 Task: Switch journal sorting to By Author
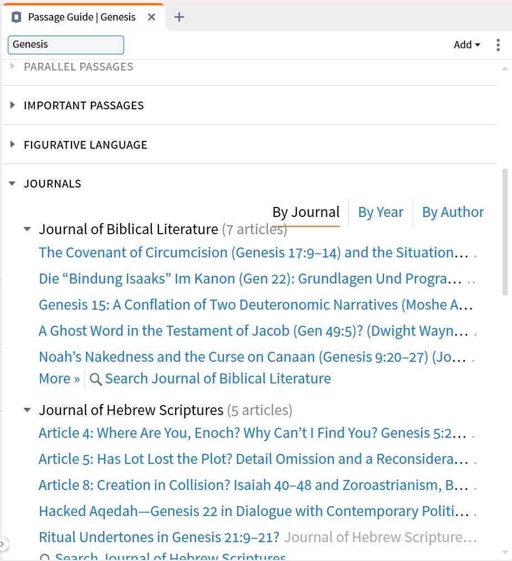click(x=453, y=212)
